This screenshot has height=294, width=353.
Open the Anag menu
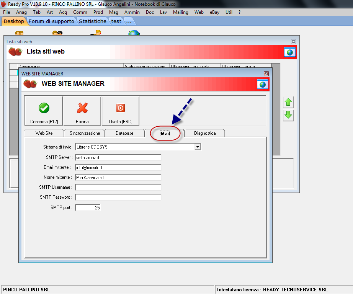[x=21, y=12]
